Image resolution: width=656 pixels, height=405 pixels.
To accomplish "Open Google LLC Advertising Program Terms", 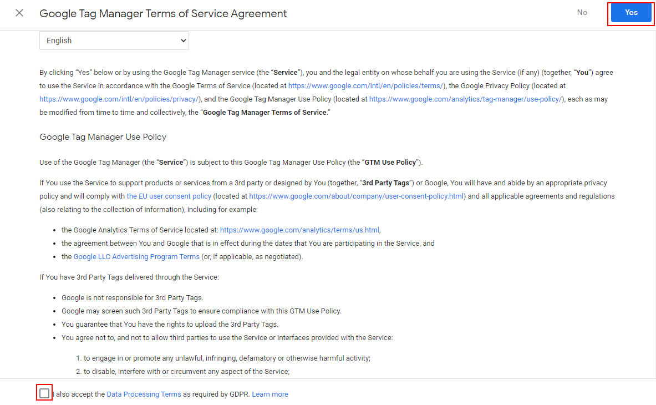I will click(x=136, y=257).
